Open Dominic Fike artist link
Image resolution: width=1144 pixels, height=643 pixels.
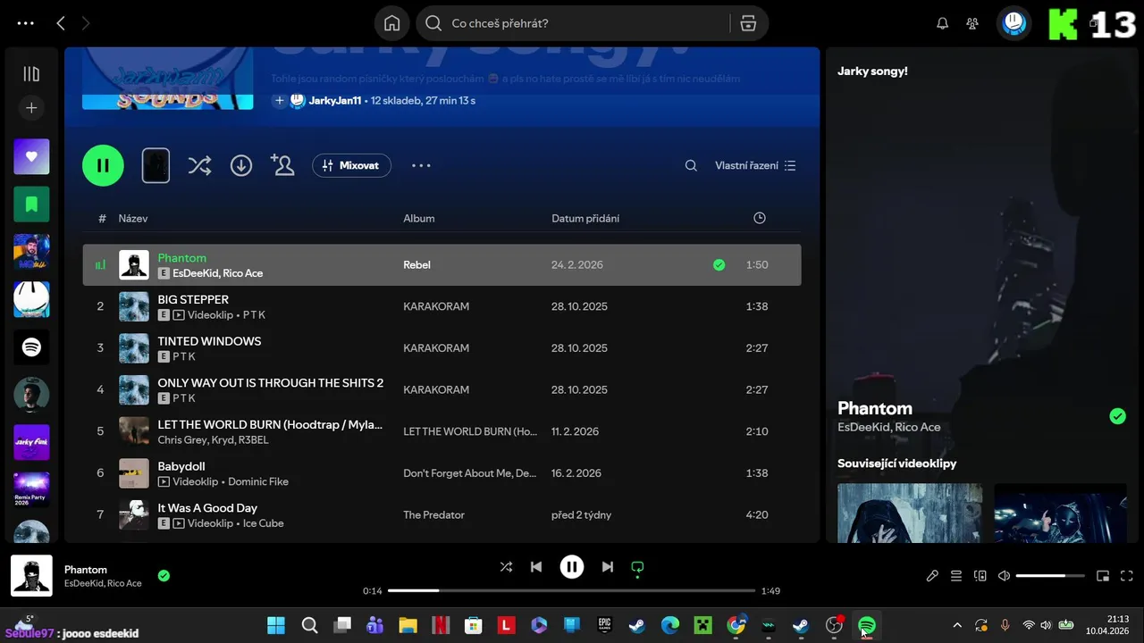tap(258, 481)
